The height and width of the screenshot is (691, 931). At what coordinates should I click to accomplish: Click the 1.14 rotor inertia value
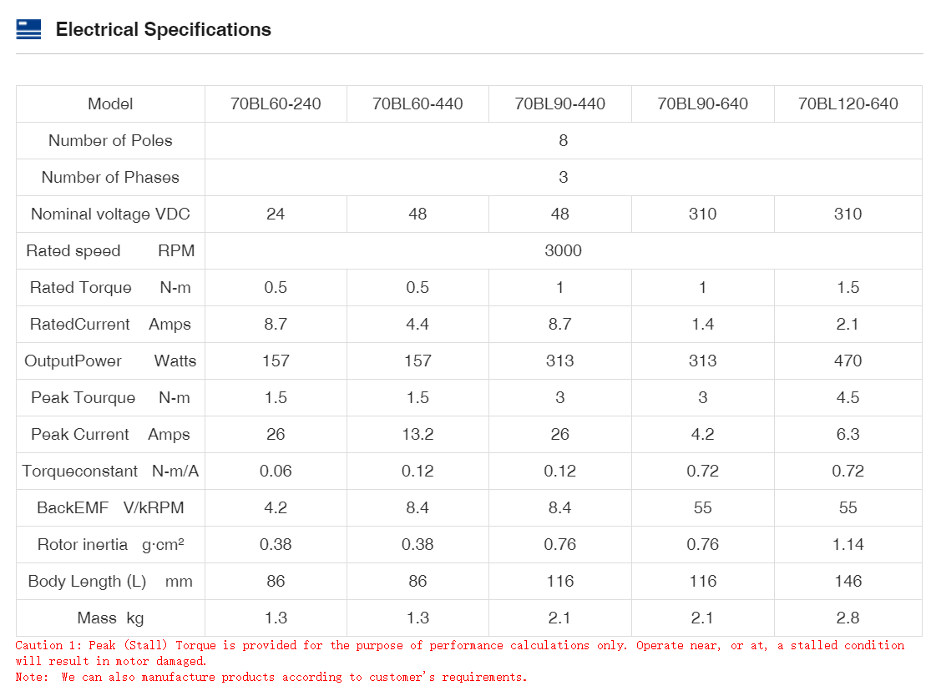pos(848,545)
